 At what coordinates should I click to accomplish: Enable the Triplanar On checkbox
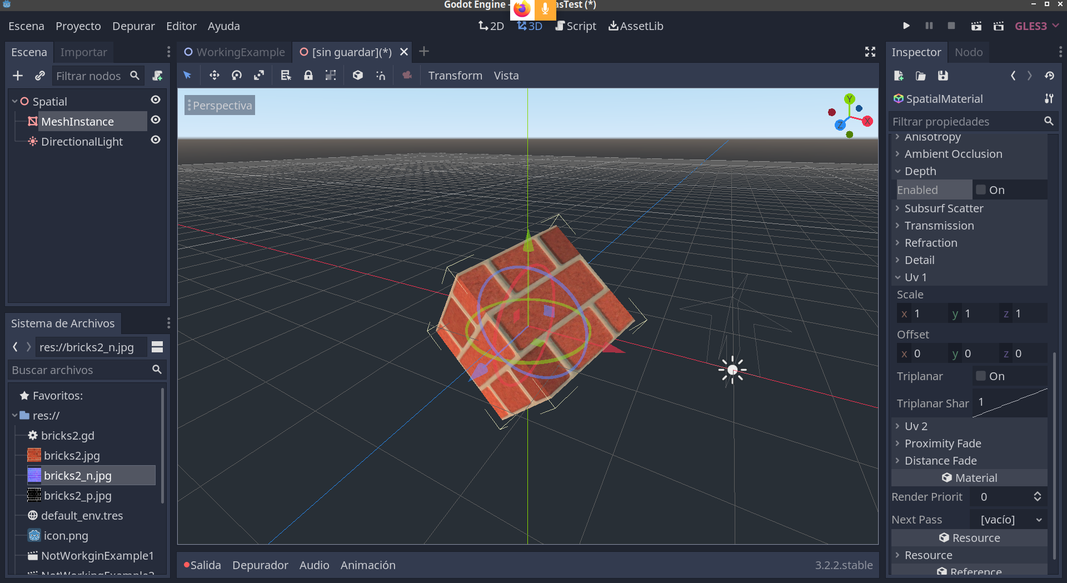[981, 376]
